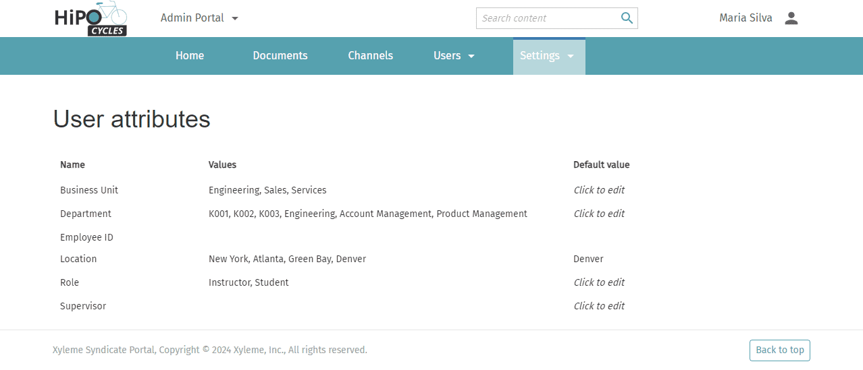Click the Denver default value for Location

pyautogui.click(x=588, y=259)
